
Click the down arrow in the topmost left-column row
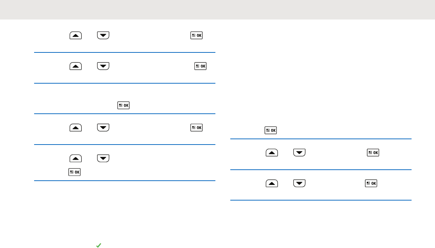click(x=103, y=35)
